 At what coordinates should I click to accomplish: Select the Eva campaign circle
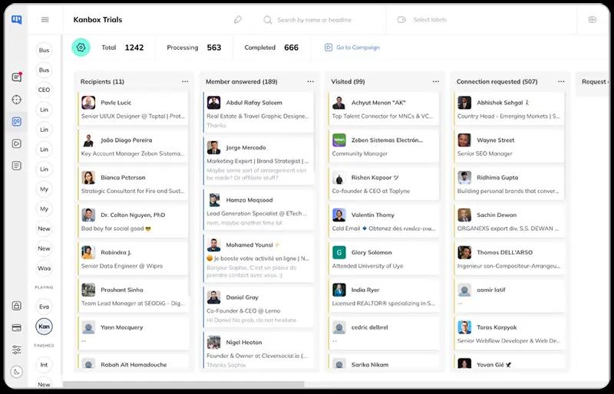pos(44,307)
